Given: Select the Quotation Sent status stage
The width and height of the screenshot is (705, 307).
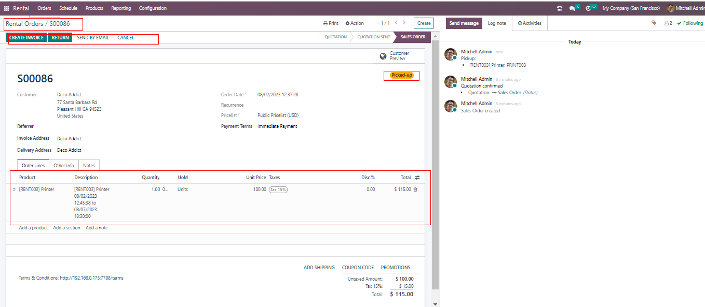Looking at the screenshot, I should coord(373,37).
